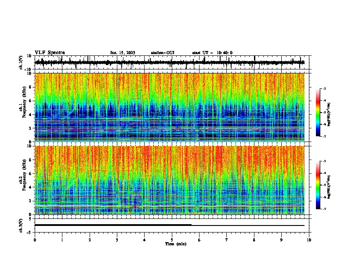This screenshot has width=348, height=269.
Task: Click time axis tick label "0"
Action: 35,240
